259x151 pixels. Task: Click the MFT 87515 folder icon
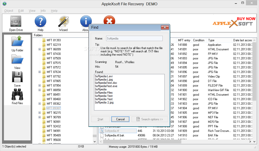pos(44,63)
